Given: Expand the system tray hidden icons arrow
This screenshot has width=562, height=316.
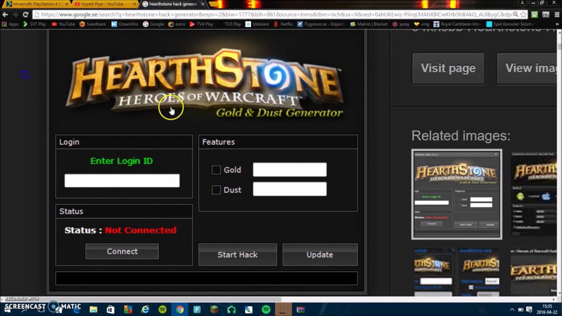Looking at the screenshot, I should [x=512, y=309].
